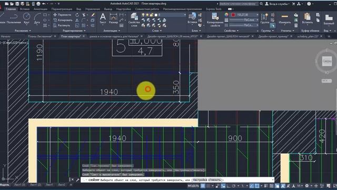Open the object color dropdown 153,27,30
Viewport: 337px width, 190px height.
tap(257, 15)
